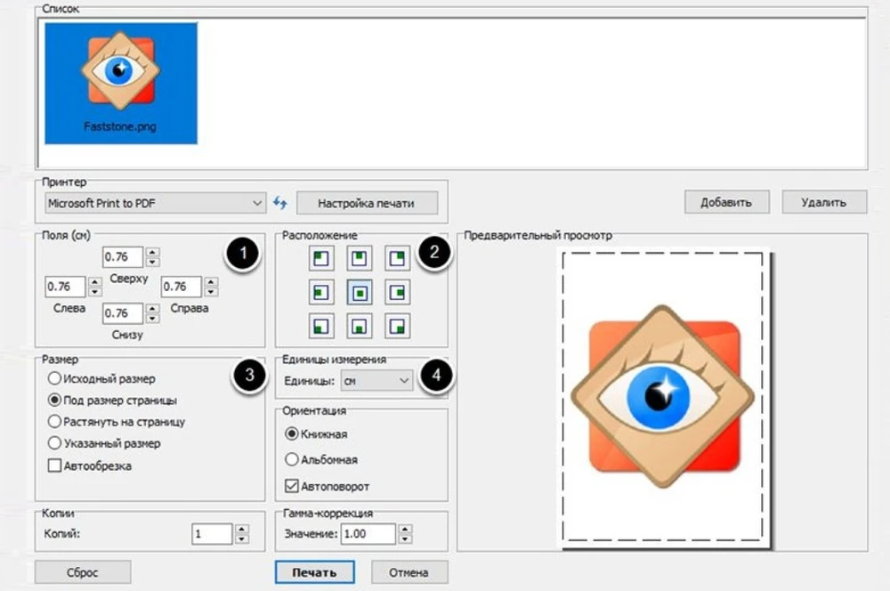
Task: Uncheck the Автоповорот checkbox
Action: click(291, 486)
